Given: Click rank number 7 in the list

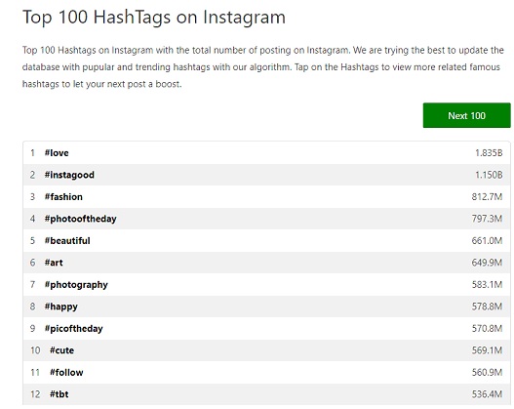Looking at the screenshot, I should coord(32,285).
